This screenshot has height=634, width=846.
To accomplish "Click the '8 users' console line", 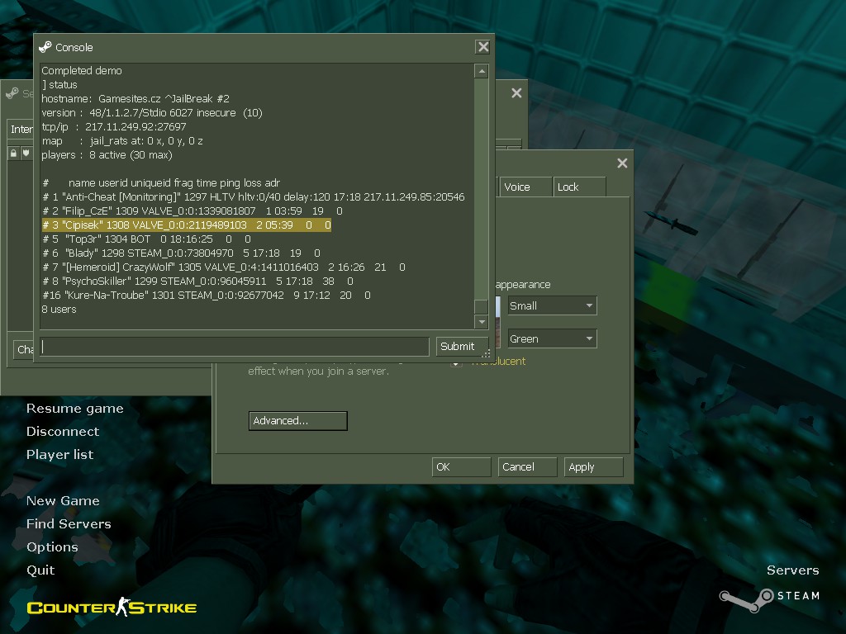I will [59, 309].
